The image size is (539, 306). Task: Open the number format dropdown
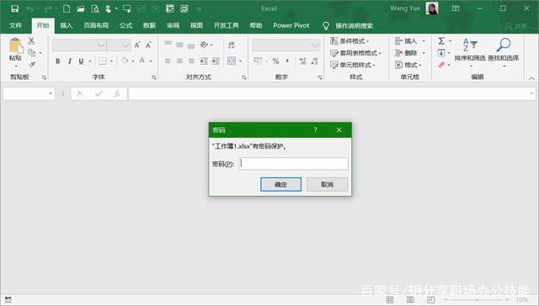click(314, 45)
